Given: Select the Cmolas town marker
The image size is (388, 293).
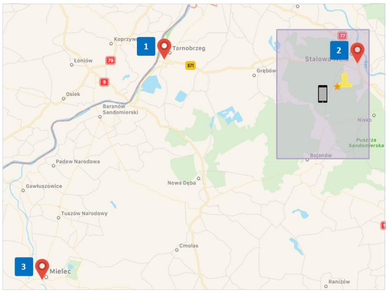Looking at the screenshot, I should click(177, 250).
